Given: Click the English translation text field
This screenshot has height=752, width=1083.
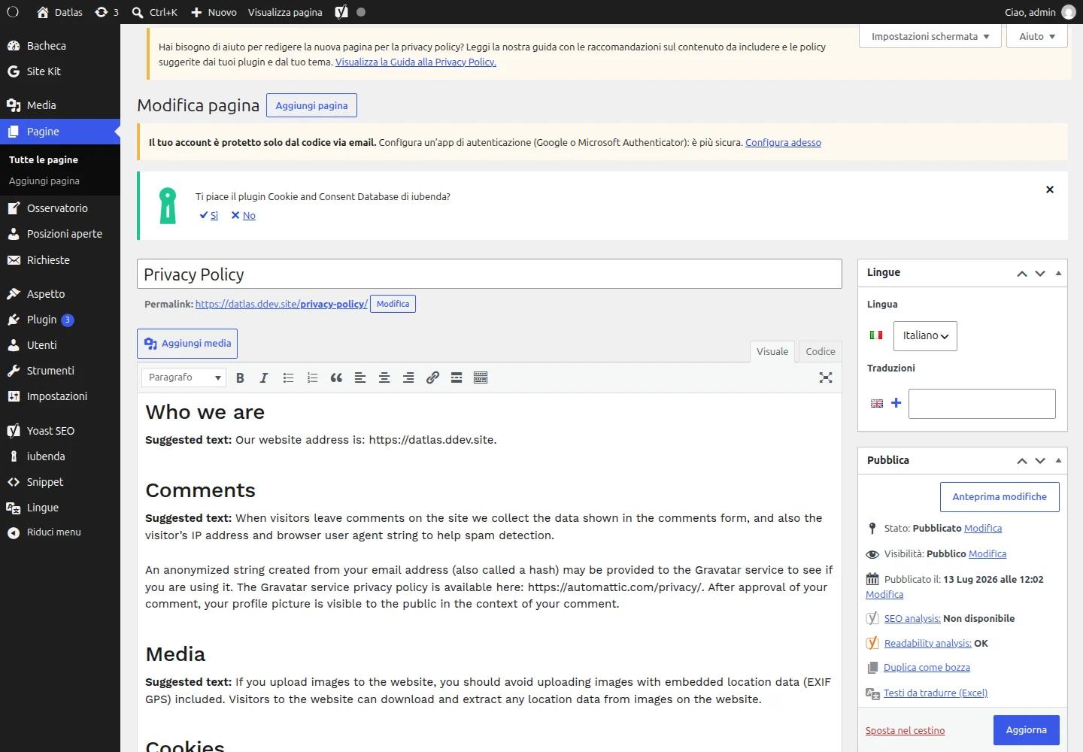Looking at the screenshot, I should 982,404.
